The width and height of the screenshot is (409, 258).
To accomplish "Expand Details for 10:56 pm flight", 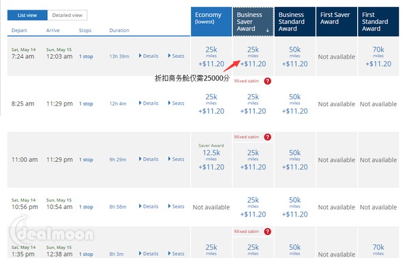I will point(149,206).
